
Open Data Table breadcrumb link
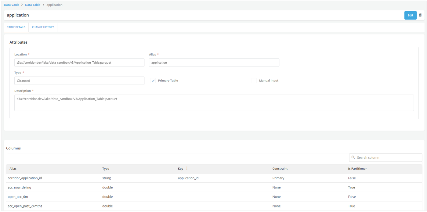(33, 5)
